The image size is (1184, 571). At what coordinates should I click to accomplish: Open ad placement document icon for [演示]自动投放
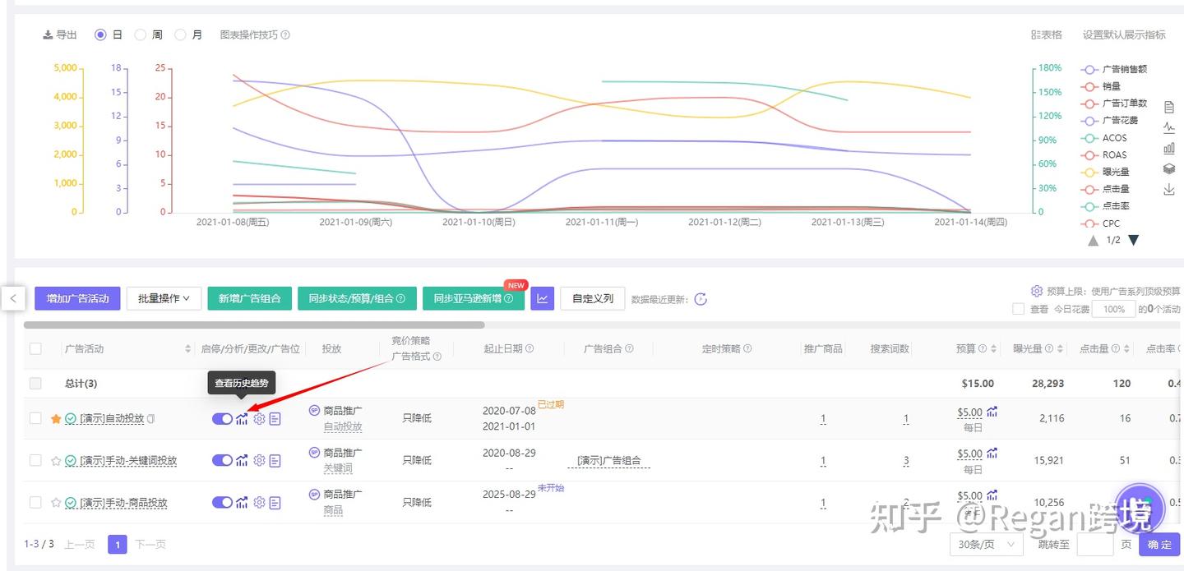coord(275,419)
